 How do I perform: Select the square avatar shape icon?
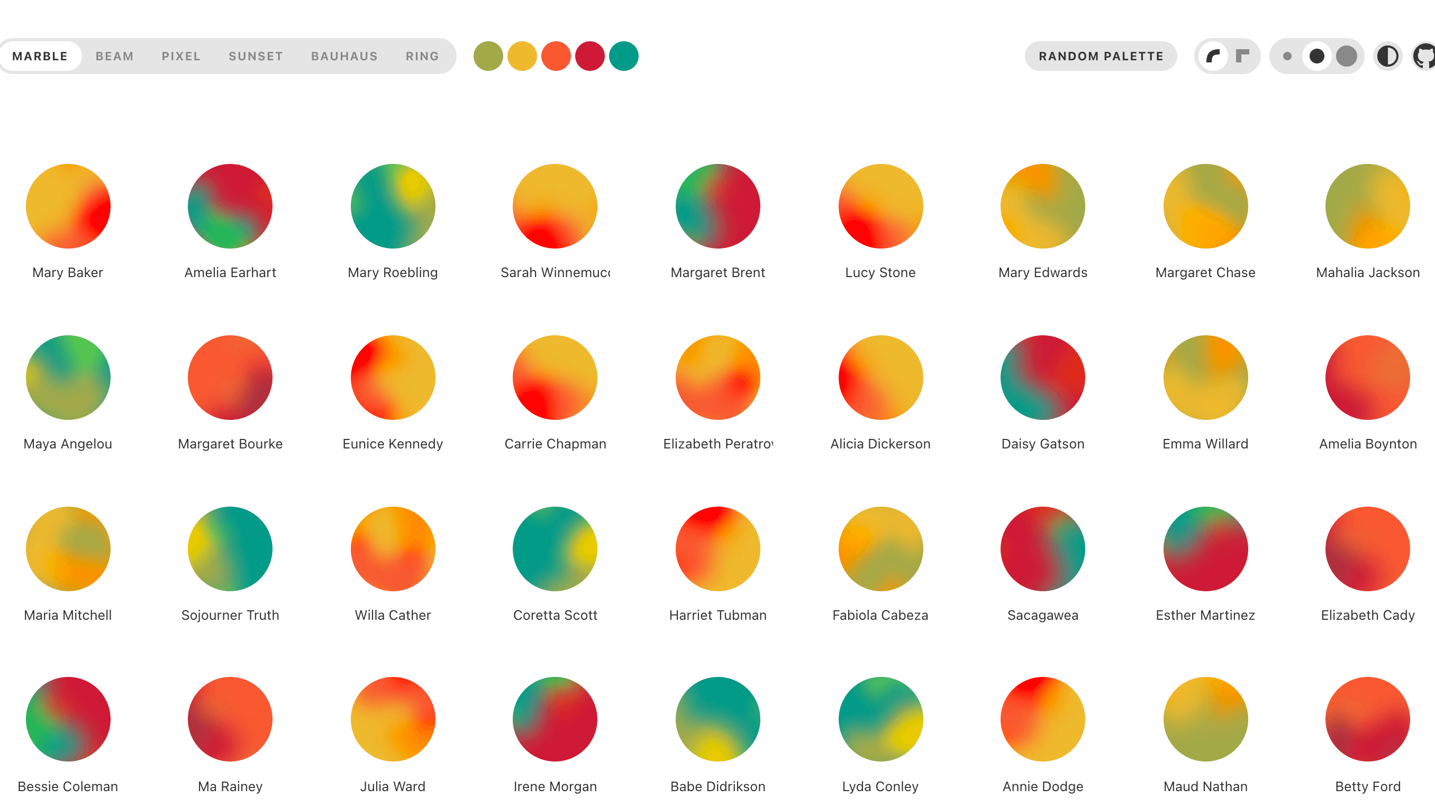1242,56
